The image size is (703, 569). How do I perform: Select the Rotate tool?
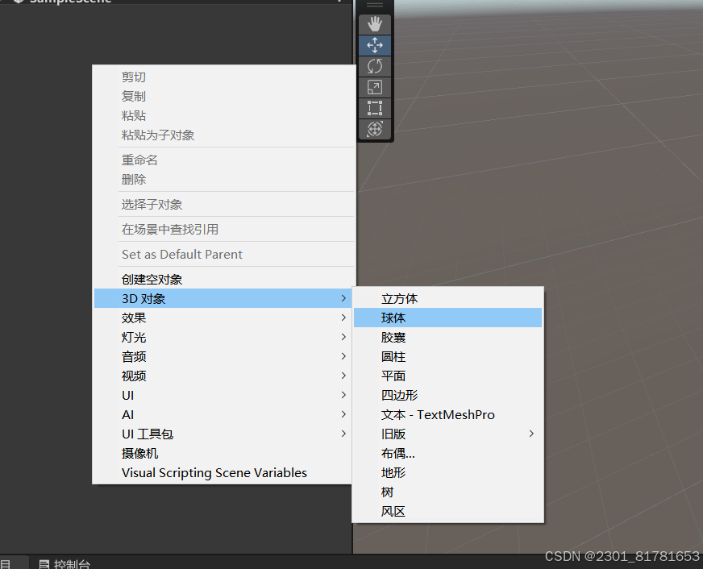tap(375, 66)
